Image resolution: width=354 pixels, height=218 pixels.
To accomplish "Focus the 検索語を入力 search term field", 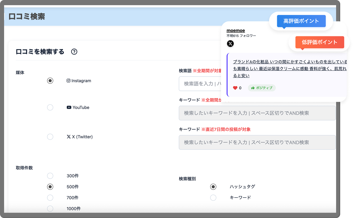I will click(x=200, y=84).
